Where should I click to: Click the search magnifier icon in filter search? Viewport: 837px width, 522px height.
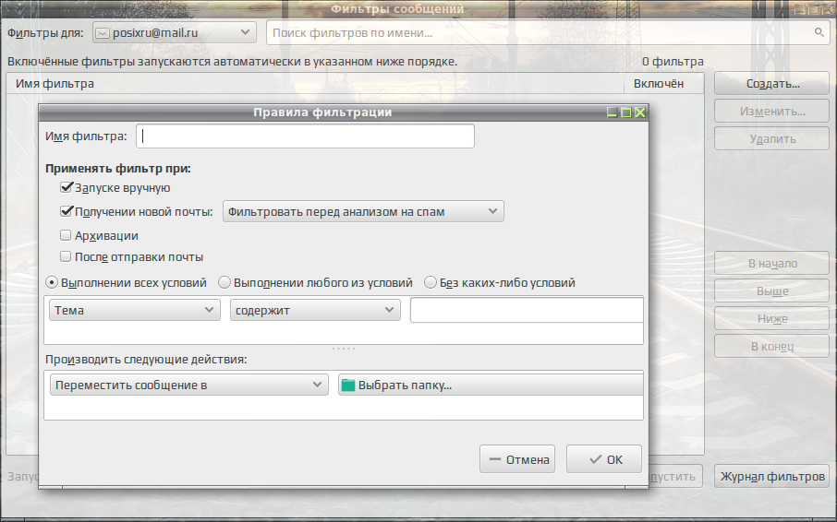coord(819,32)
